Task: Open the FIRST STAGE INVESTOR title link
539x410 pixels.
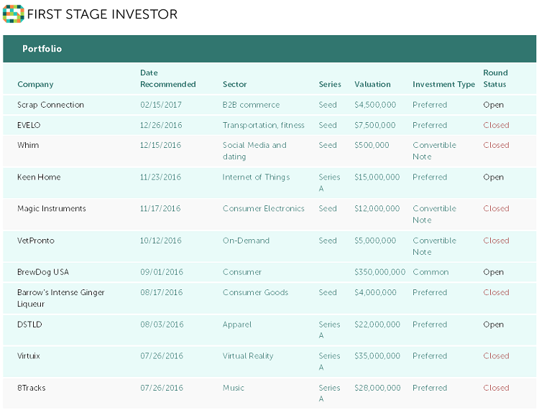Action: click(x=102, y=14)
